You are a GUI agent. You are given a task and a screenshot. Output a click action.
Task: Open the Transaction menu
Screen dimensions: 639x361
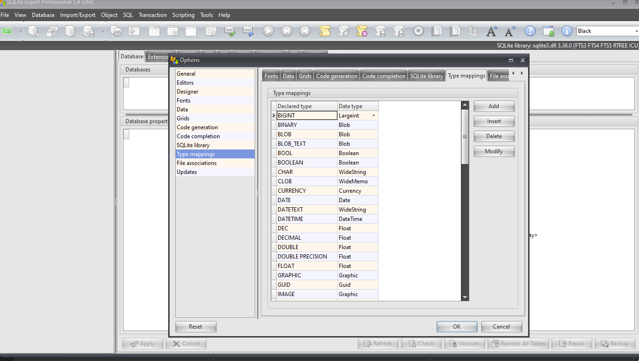coord(152,15)
